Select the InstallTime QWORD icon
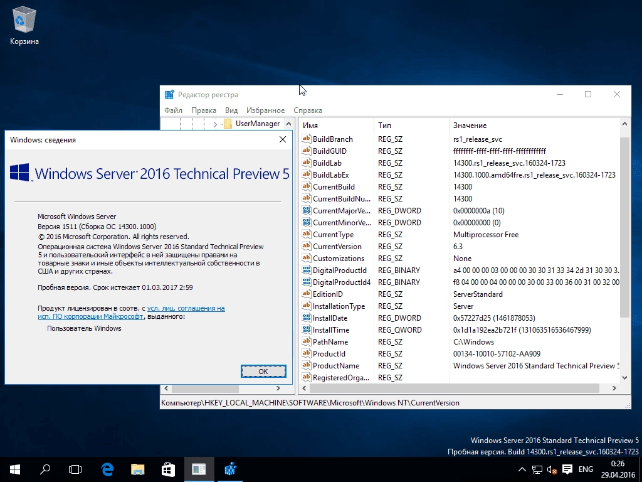642x482 pixels. click(x=306, y=329)
